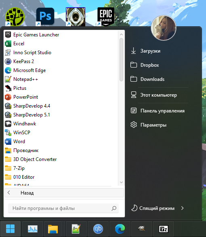Select the Warframe-style desktop shortcut icon
206x237 pixels.
(x=76, y=17)
